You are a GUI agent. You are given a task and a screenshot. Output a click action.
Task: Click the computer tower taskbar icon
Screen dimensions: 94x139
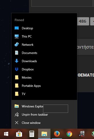82,134
